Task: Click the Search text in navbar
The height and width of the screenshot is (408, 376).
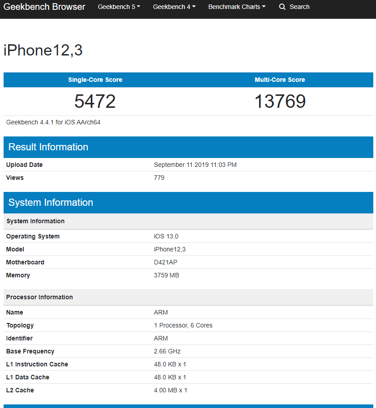Action: pos(299,7)
